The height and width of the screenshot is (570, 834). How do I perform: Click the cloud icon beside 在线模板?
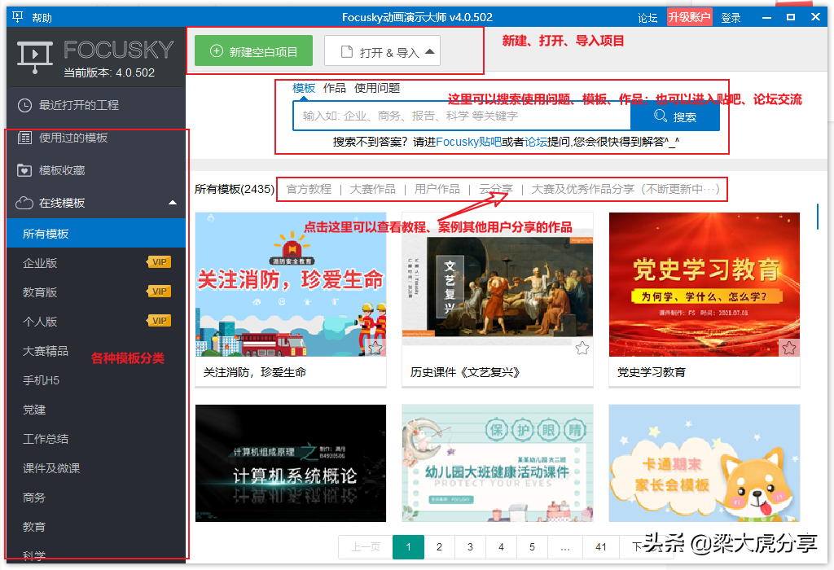coord(24,203)
